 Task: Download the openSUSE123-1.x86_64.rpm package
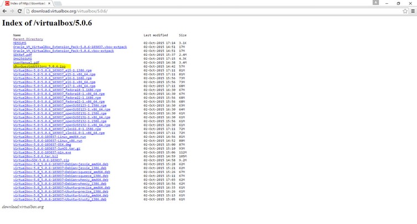click(x=61, y=109)
